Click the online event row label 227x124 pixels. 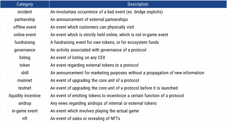point(25,35)
